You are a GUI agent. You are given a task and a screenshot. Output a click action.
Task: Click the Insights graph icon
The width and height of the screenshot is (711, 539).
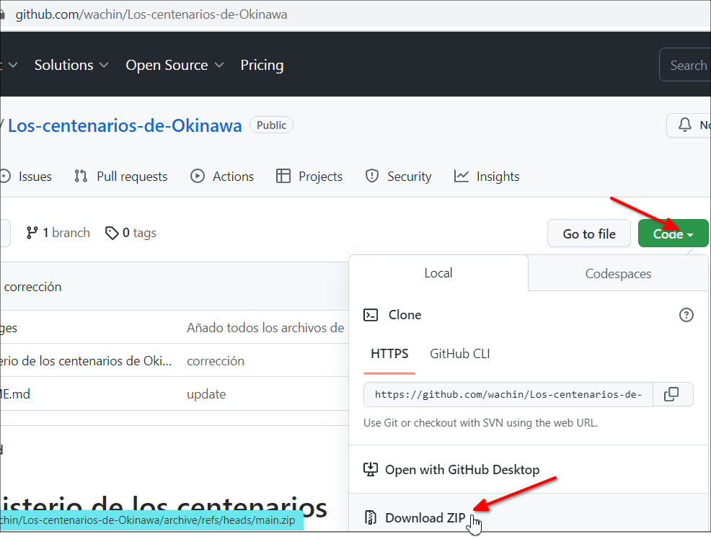[x=462, y=177]
